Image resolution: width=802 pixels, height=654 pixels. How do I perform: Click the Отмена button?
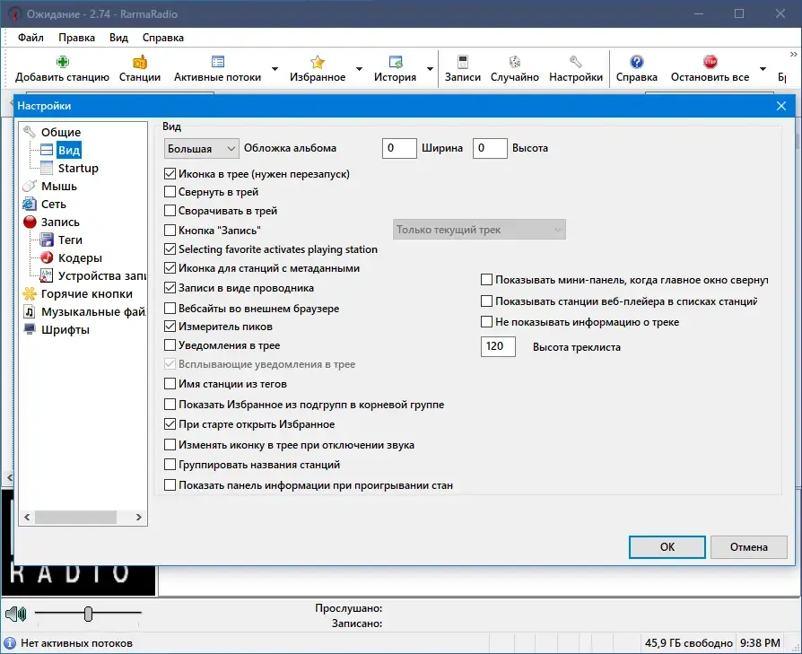pyautogui.click(x=748, y=547)
